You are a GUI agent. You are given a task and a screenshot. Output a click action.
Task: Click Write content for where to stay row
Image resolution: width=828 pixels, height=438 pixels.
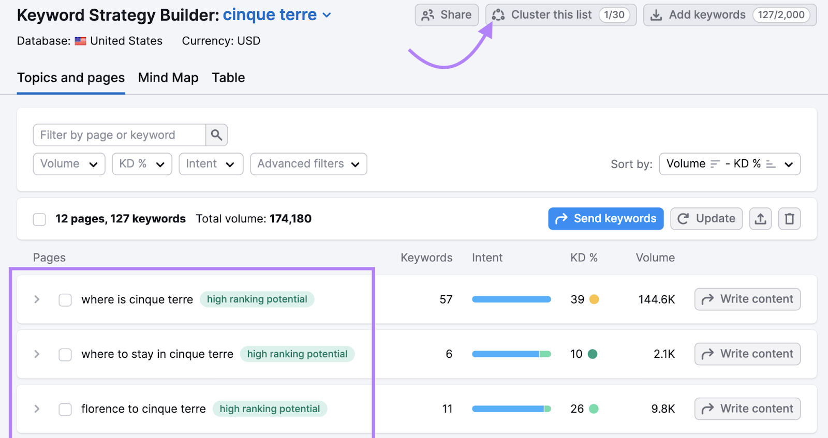click(x=747, y=354)
